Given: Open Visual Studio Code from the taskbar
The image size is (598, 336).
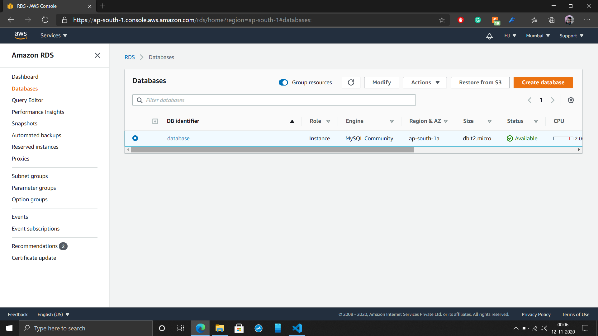Looking at the screenshot, I should click(297, 328).
